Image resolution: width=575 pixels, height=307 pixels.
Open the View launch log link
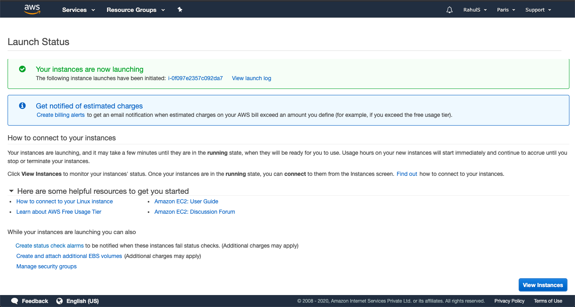251,78
